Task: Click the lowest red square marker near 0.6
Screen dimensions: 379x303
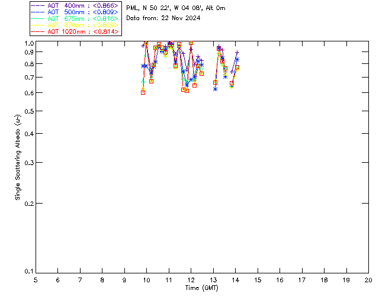Action: coord(143,92)
